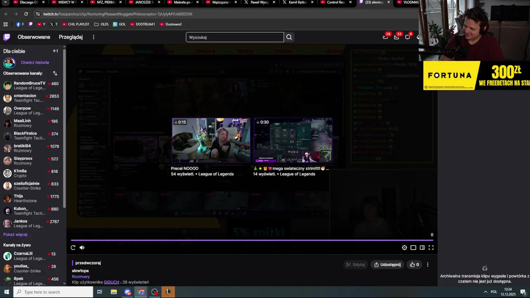Replay the clip with the reload icon
The height and width of the screenshot is (298, 530).
(73, 248)
